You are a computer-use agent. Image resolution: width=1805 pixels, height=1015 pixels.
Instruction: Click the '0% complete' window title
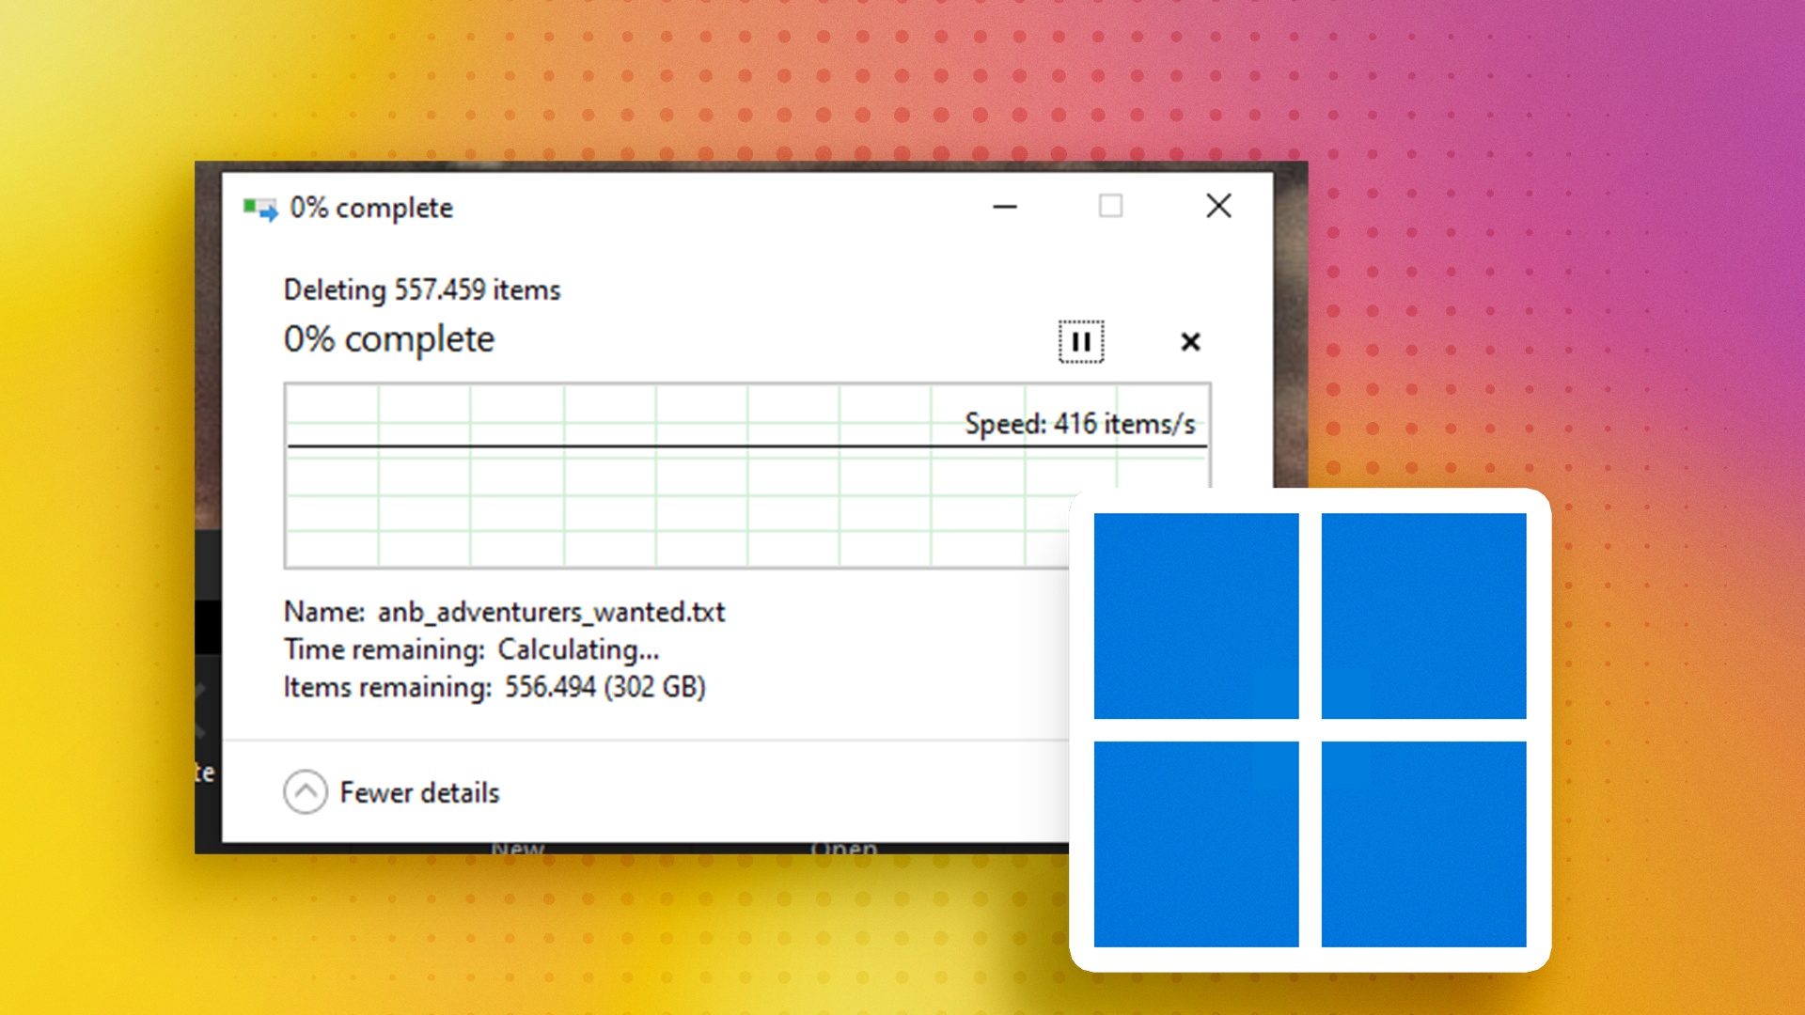pyautogui.click(x=371, y=208)
